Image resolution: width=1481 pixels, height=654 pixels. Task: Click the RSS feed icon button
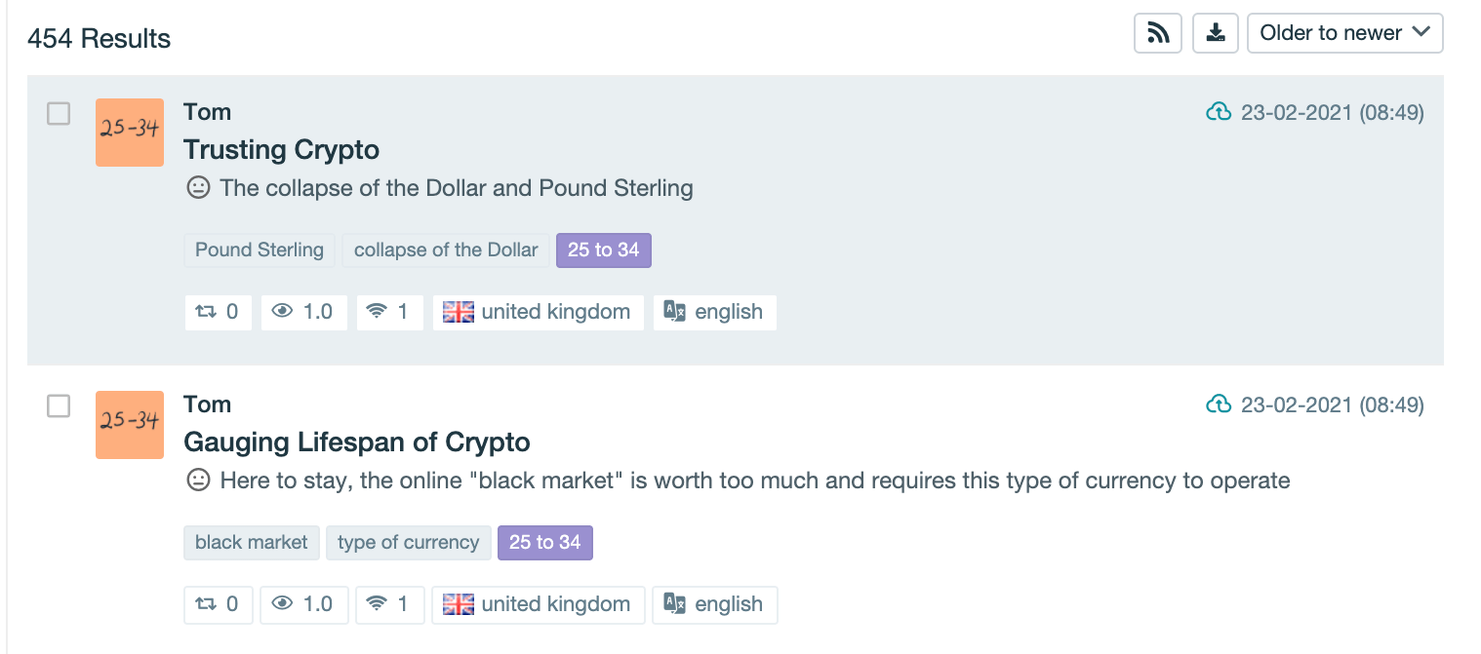[1158, 33]
